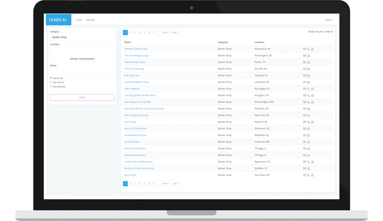This screenshot has height=221, width=383.
Task: Open website icon for Just Gents Inc
Action: click(x=308, y=75)
